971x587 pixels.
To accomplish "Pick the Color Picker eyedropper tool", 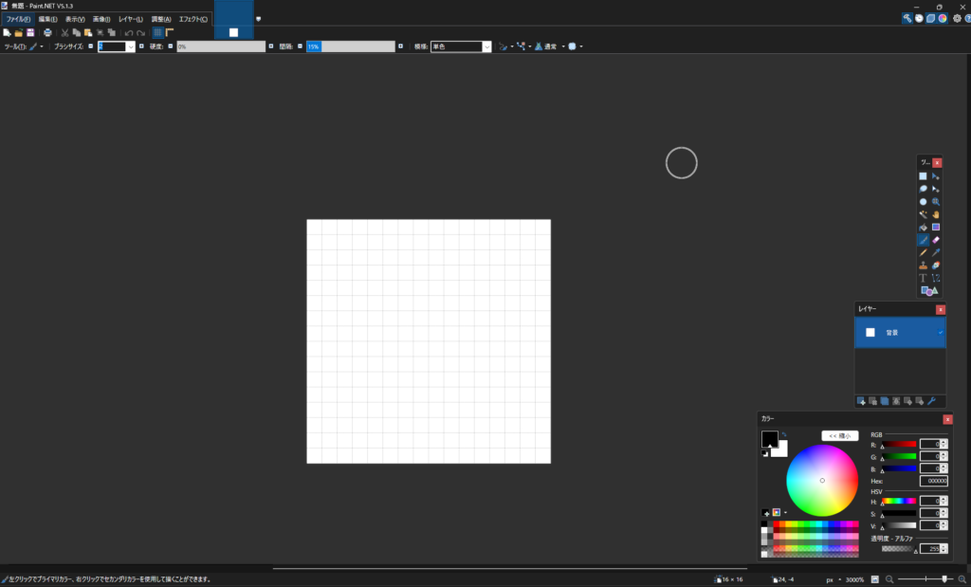I will tap(936, 253).
